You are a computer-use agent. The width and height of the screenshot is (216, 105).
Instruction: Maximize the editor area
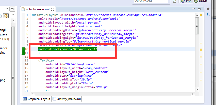199,9
